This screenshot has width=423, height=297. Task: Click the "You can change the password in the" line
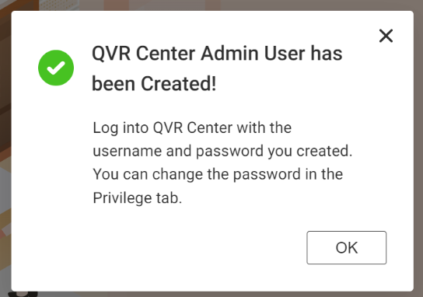tap(218, 174)
